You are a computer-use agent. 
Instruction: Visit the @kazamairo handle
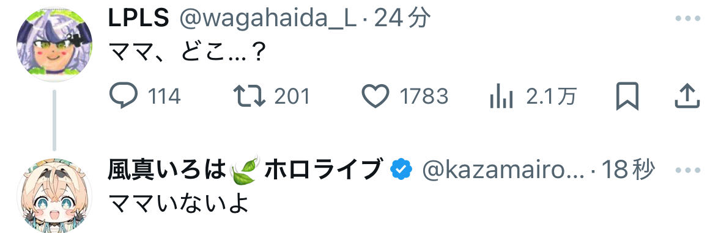point(503,171)
